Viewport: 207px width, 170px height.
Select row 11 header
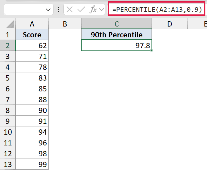[x=8, y=143]
